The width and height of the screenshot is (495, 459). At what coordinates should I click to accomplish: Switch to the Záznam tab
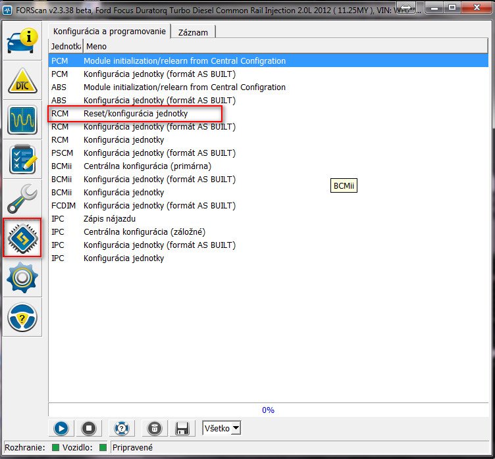tap(194, 31)
